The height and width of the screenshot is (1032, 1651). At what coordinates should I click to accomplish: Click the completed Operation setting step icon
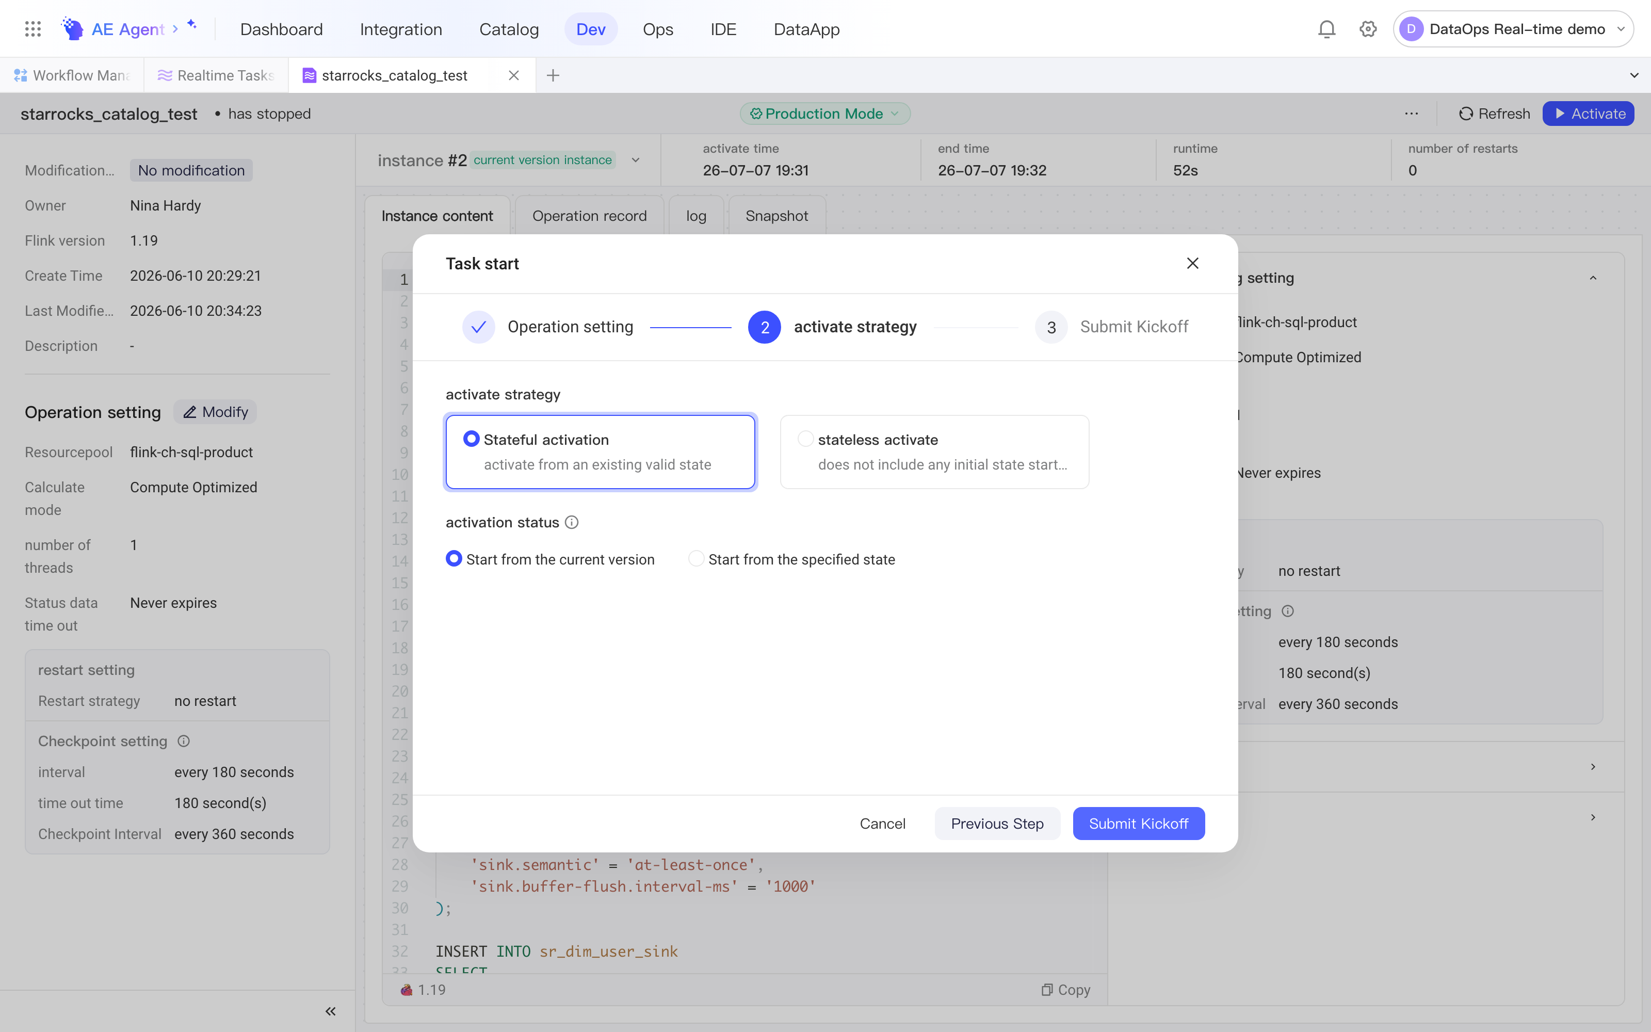point(478,327)
